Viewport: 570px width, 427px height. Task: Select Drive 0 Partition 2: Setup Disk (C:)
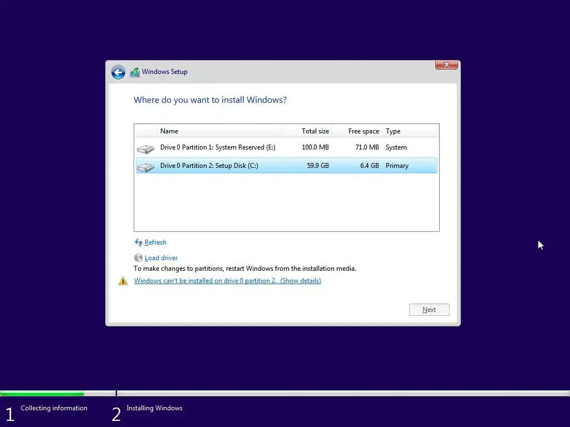click(287, 166)
